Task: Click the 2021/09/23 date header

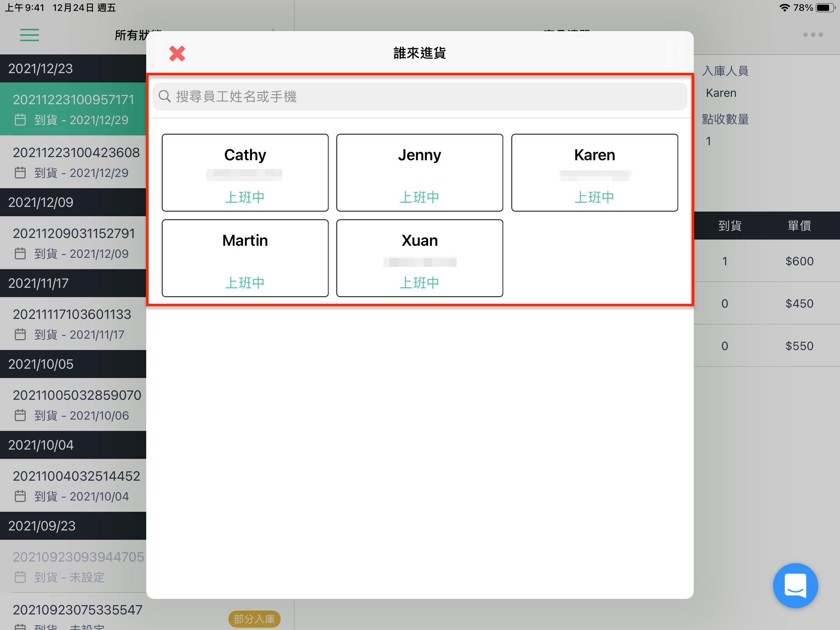Action: (73, 526)
